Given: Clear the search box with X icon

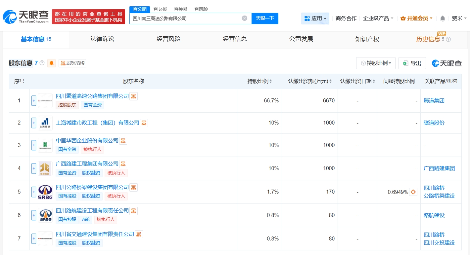Looking at the screenshot, I should (245, 18).
